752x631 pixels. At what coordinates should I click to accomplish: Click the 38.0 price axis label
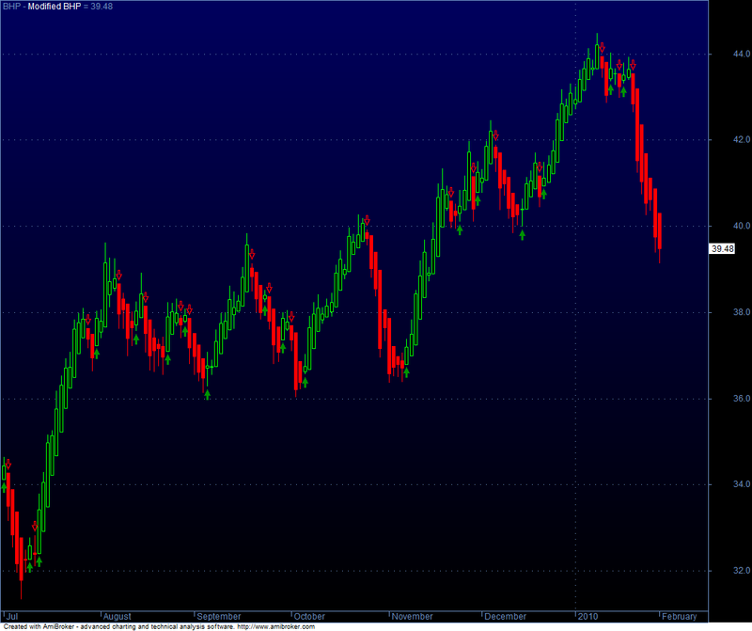pos(742,312)
